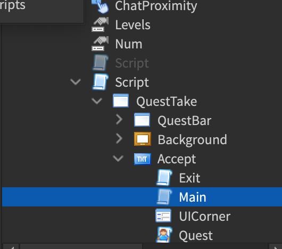Click the horizontal scrollbar at bottom
Image resolution: width=282 pixels, height=249 pixels.
81,246
